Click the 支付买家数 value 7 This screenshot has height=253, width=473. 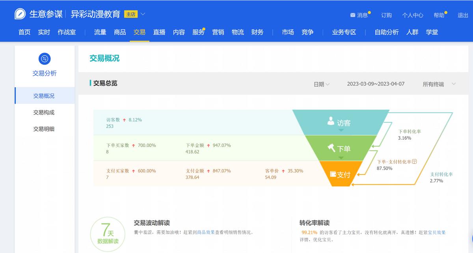(x=107, y=178)
